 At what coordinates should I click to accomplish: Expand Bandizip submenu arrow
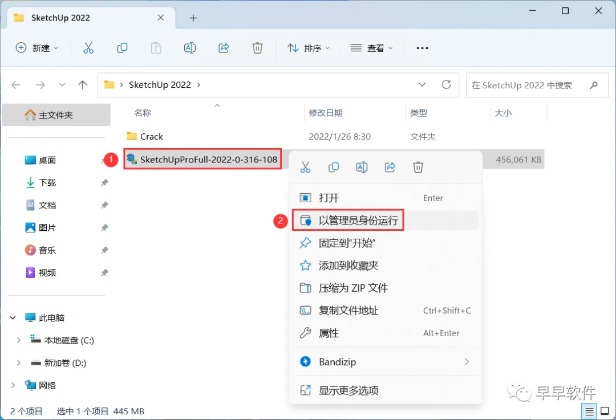467,361
